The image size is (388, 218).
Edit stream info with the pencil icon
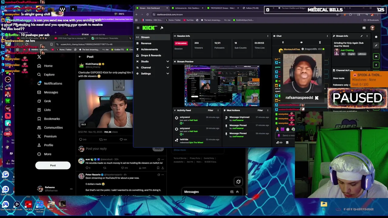[x=361, y=36]
